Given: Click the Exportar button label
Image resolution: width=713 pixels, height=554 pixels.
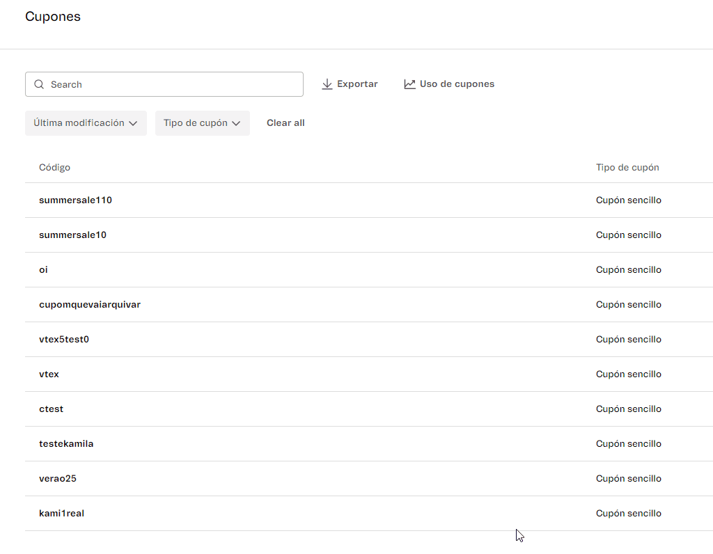Looking at the screenshot, I should [357, 84].
